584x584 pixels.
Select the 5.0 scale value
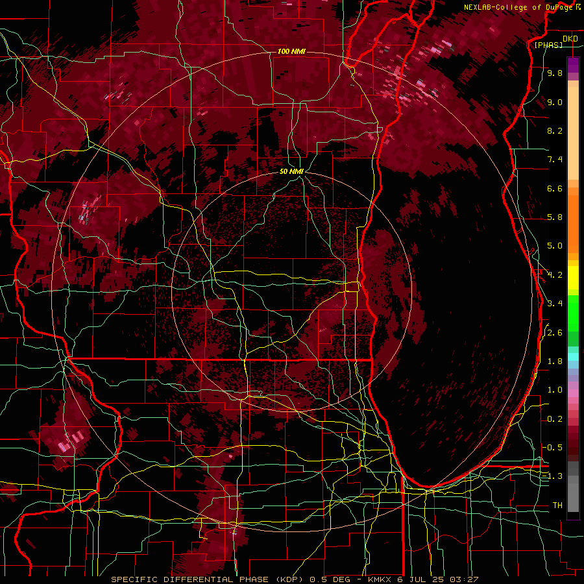coord(555,246)
